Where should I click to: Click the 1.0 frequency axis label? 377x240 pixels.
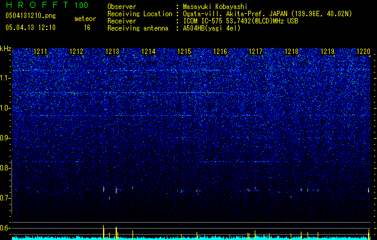[x=5, y=108]
